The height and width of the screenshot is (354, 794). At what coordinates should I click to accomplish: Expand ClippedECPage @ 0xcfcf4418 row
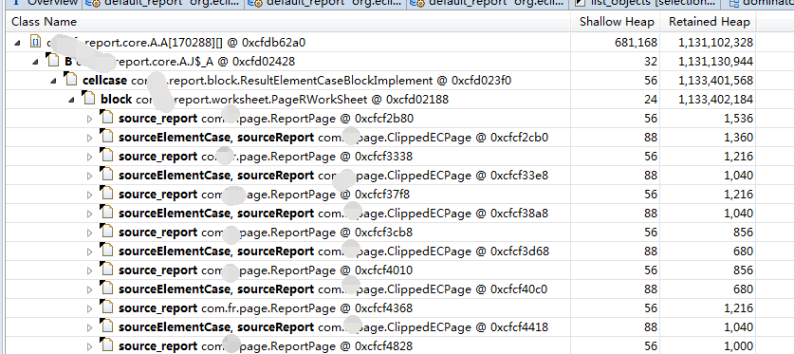(89, 327)
